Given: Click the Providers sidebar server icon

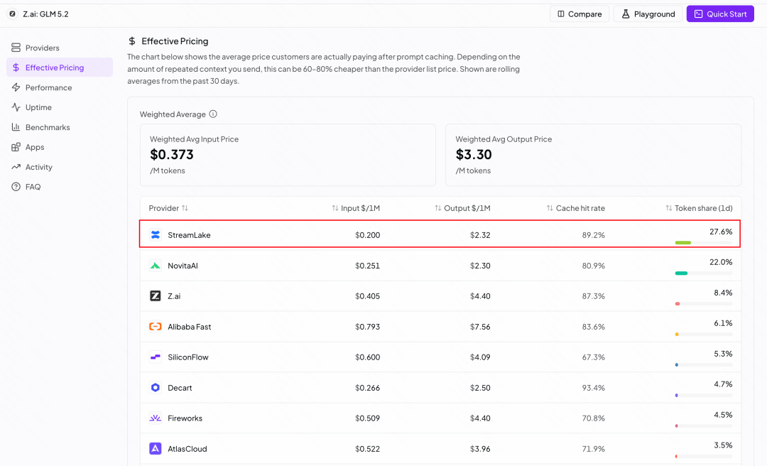Looking at the screenshot, I should click(x=16, y=48).
